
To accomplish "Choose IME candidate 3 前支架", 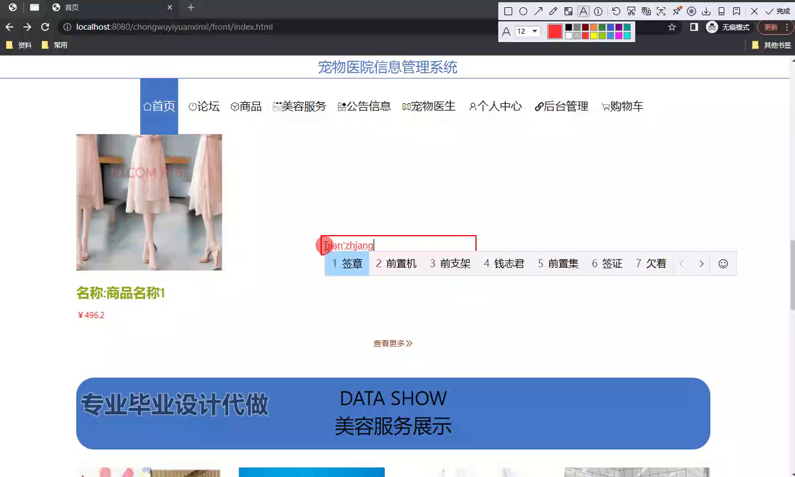I will 450,264.
